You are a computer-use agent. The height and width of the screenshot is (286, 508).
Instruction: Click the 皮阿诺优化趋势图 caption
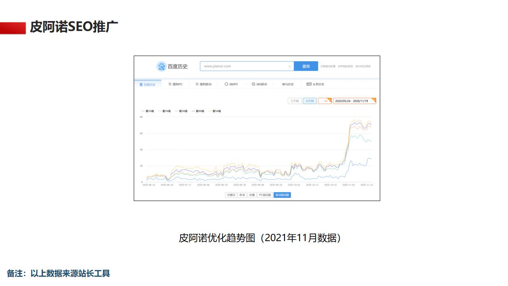[260, 238]
